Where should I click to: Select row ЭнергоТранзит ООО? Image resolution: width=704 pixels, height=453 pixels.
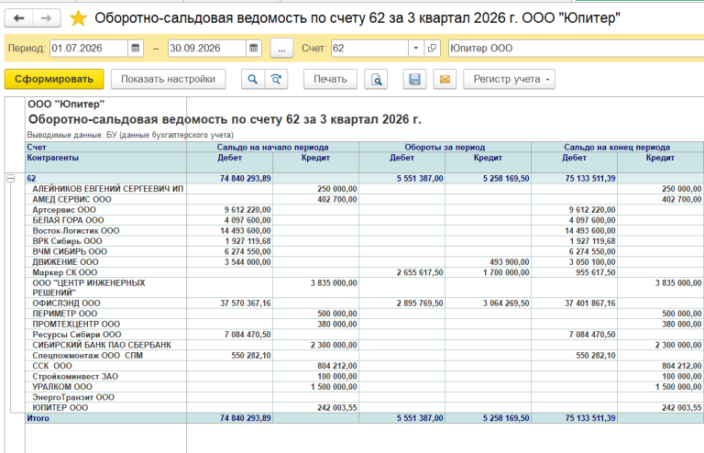[365, 397]
